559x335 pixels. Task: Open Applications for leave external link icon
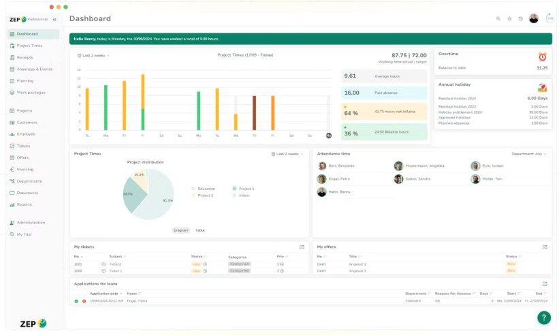pyautogui.click(x=545, y=284)
